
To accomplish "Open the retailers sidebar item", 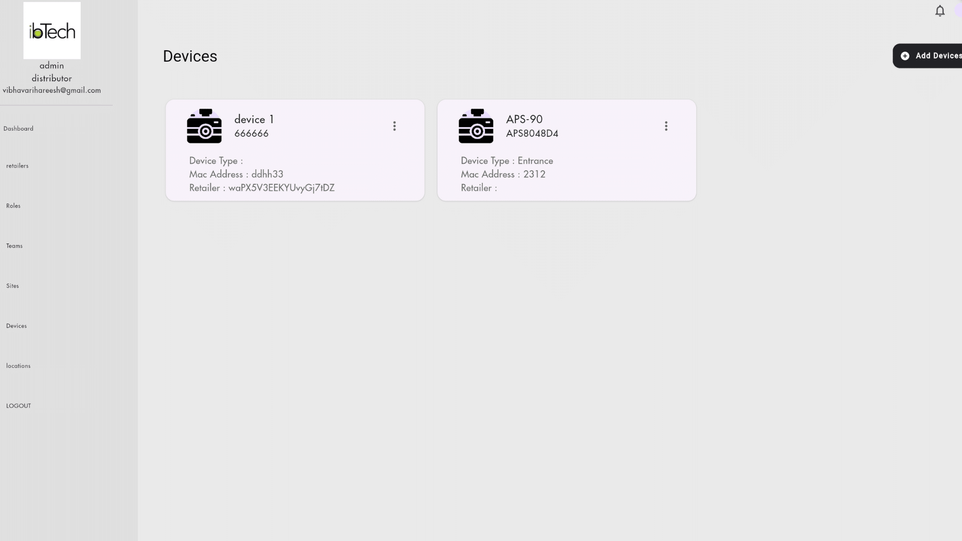I will pos(18,166).
